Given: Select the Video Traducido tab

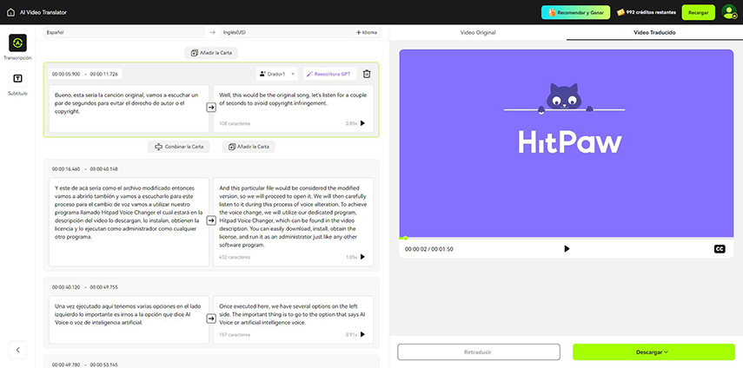Looking at the screenshot, I should pos(654,32).
